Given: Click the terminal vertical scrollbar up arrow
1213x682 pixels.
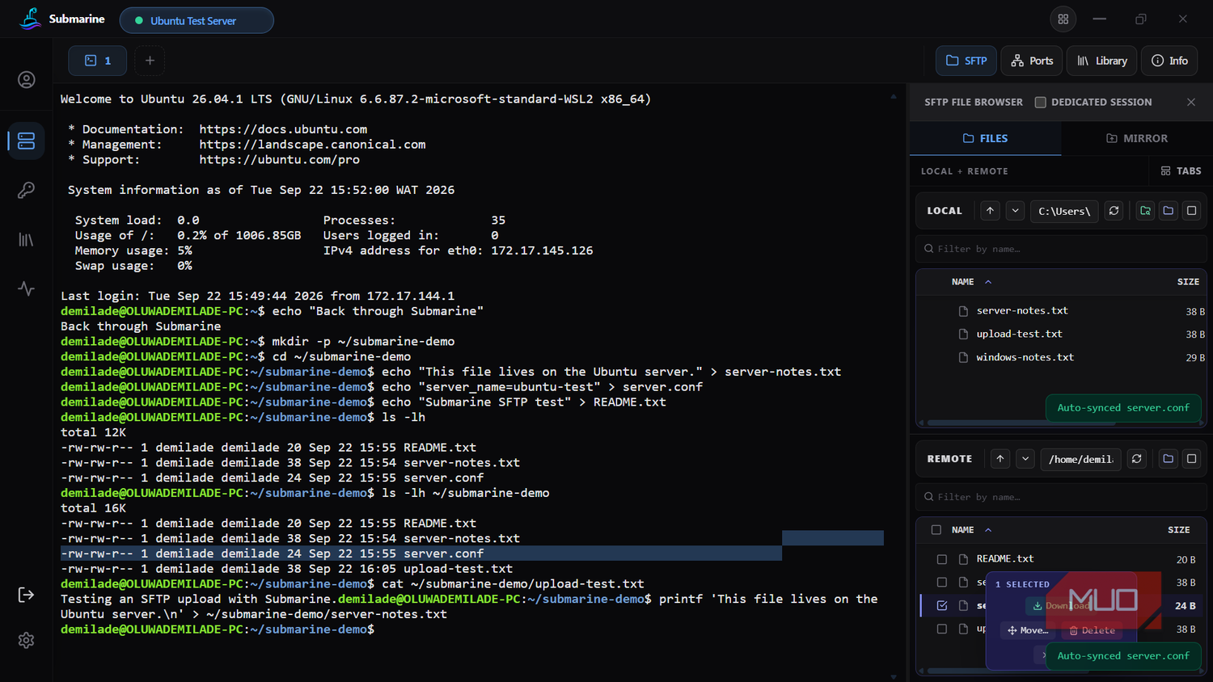Looking at the screenshot, I should [894, 96].
